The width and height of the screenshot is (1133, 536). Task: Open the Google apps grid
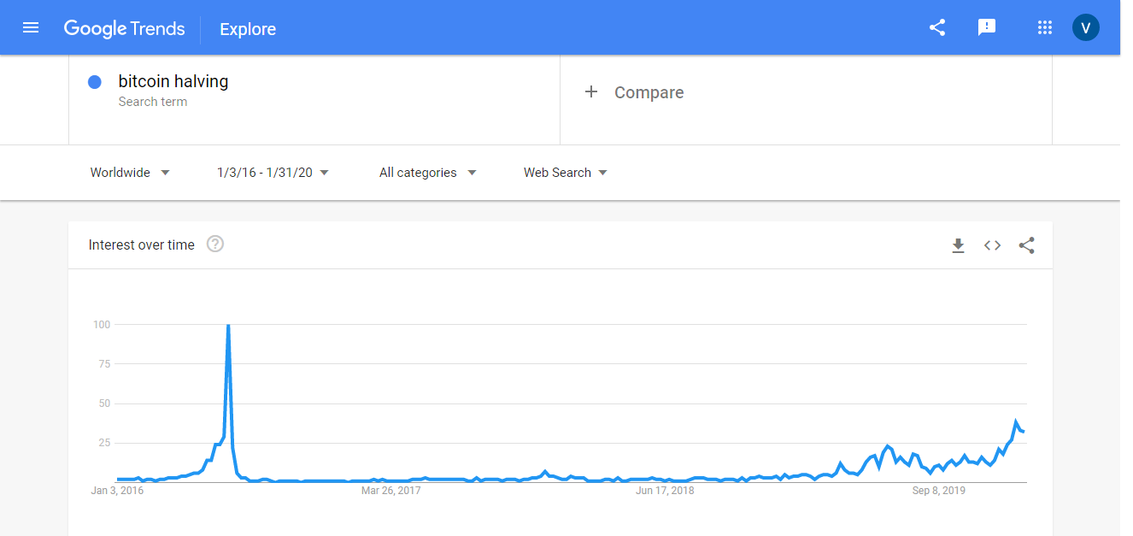click(1044, 27)
